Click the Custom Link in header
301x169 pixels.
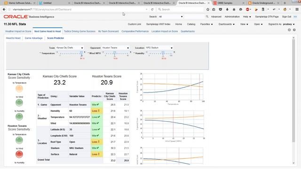[x=135, y=24]
